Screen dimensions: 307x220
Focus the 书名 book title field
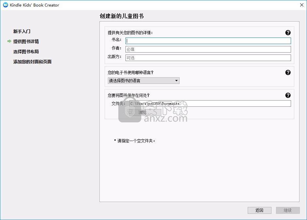tap(208, 41)
